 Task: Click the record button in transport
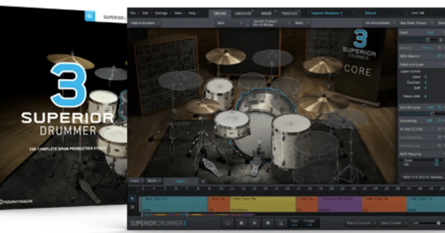pos(268,223)
